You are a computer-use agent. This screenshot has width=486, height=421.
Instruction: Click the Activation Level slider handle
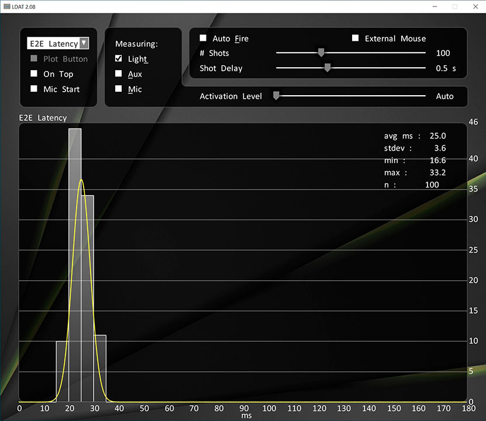[x=276, y=96]
